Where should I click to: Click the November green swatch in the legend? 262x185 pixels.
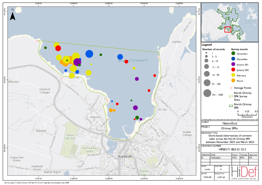pos(233,53)
